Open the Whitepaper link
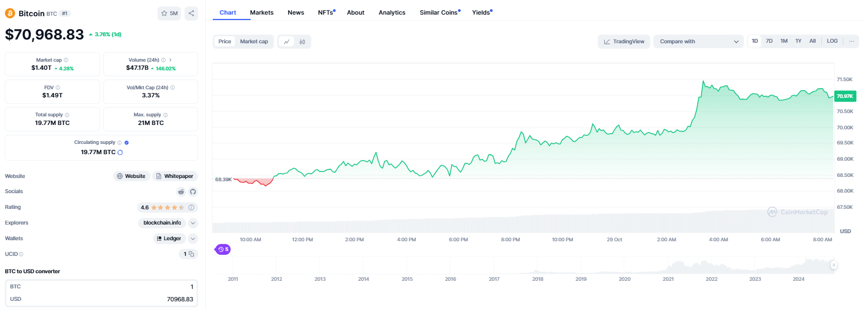This screenshot has width=864, height=310. point(175,176)
